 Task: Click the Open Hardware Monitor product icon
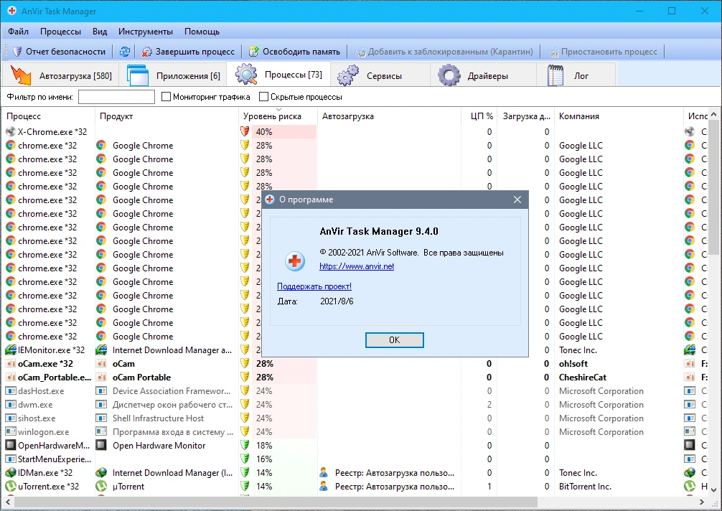coord(101,445)
